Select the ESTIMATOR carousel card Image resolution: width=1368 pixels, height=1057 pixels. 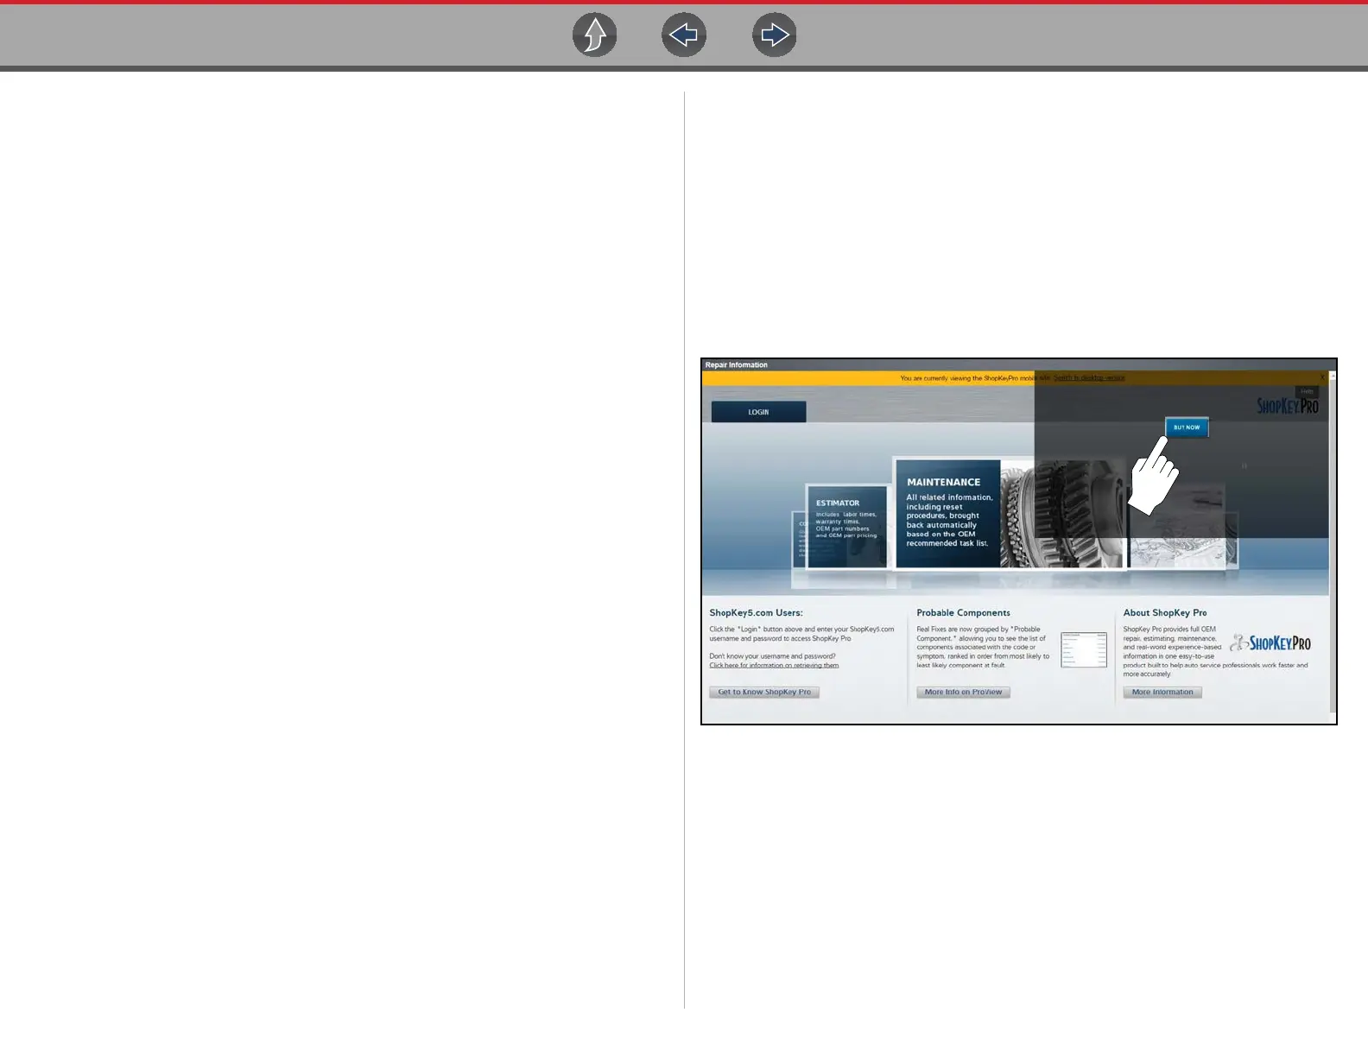tap(846, 527)
